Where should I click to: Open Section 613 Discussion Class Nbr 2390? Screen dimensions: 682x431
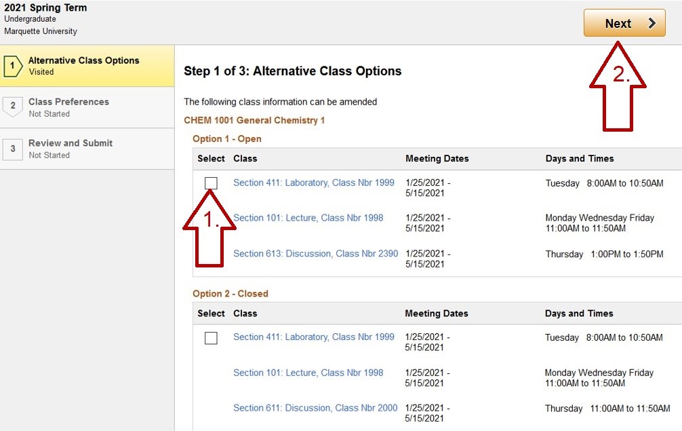pyautogui.click(x=315, y=253)
